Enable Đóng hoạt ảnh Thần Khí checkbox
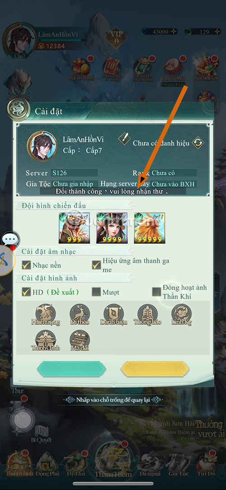 (156, 292)
